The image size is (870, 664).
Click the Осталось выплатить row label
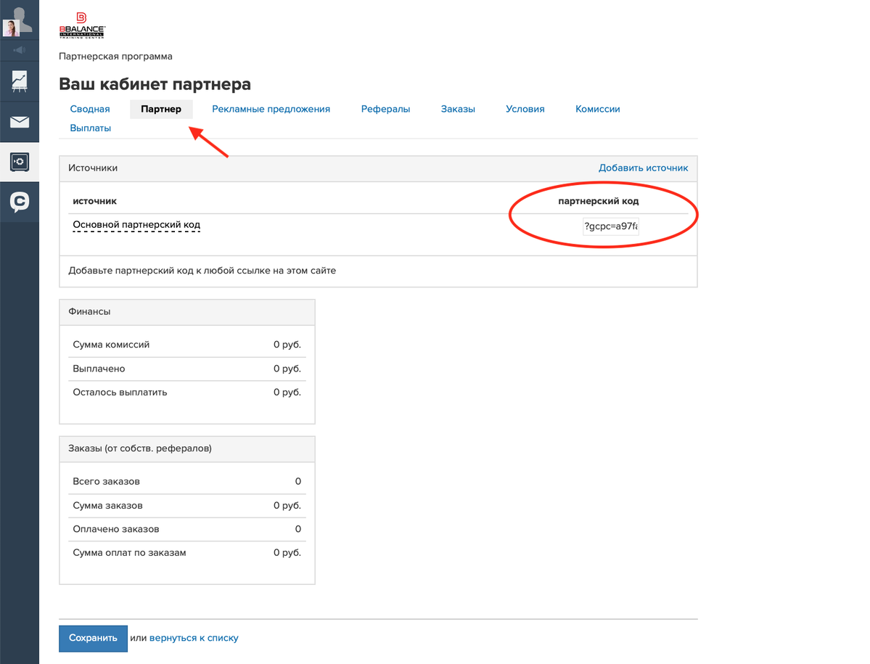(x=120, y=392)
